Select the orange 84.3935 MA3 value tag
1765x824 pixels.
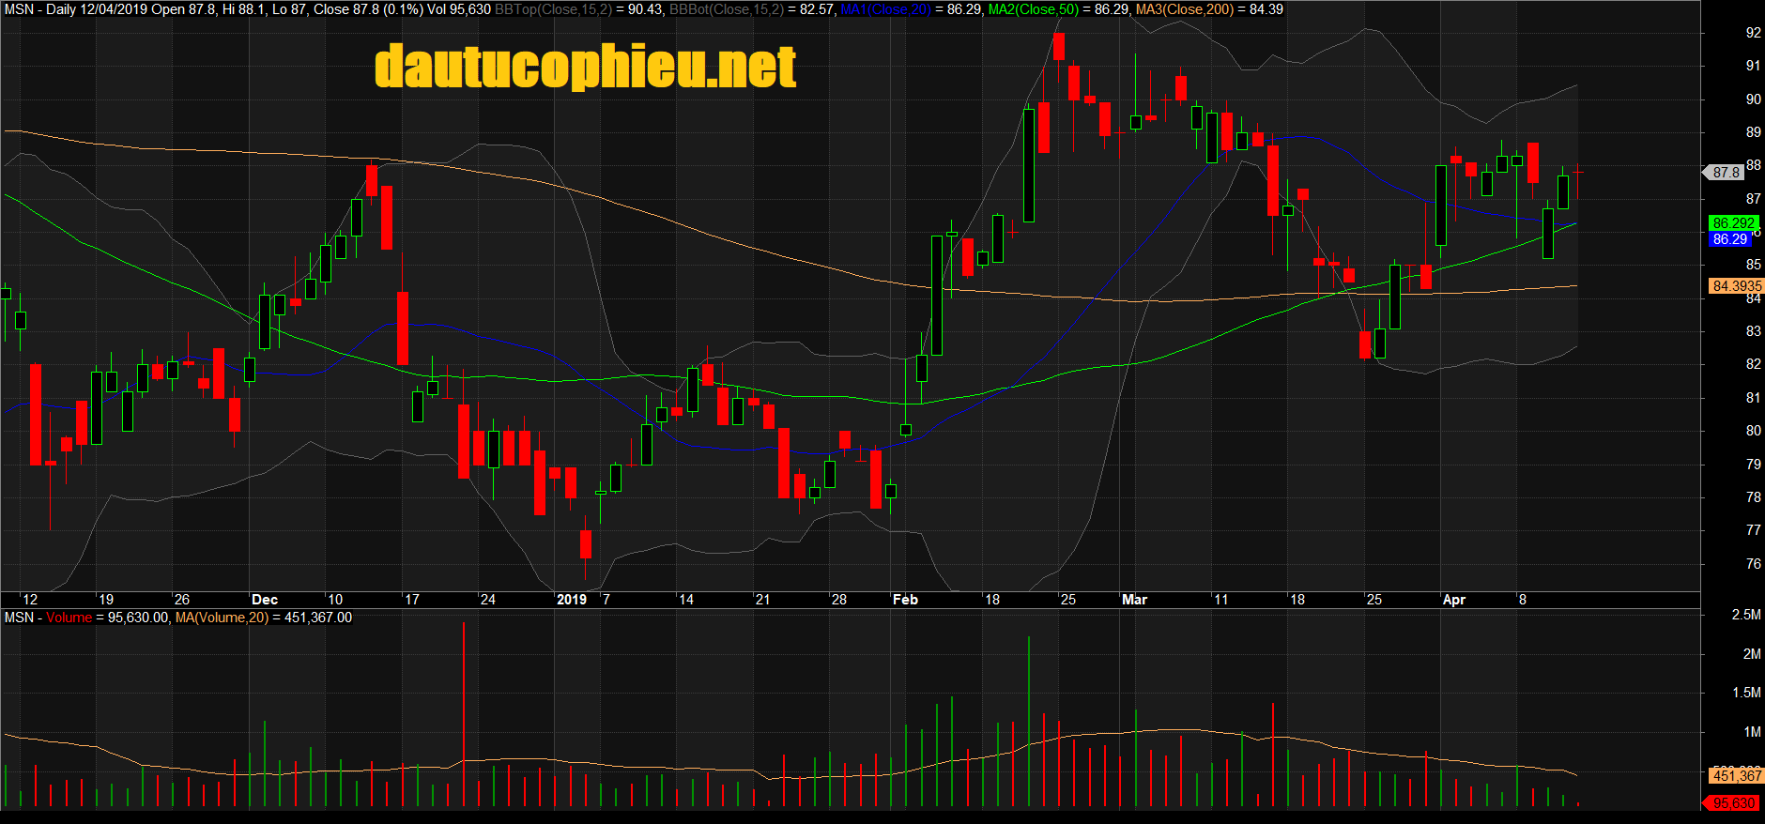1736,286
